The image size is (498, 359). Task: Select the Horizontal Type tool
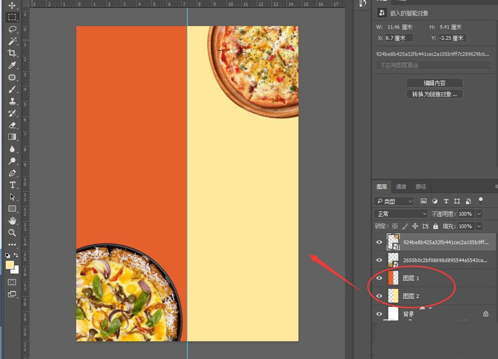(x=12, y=185)
